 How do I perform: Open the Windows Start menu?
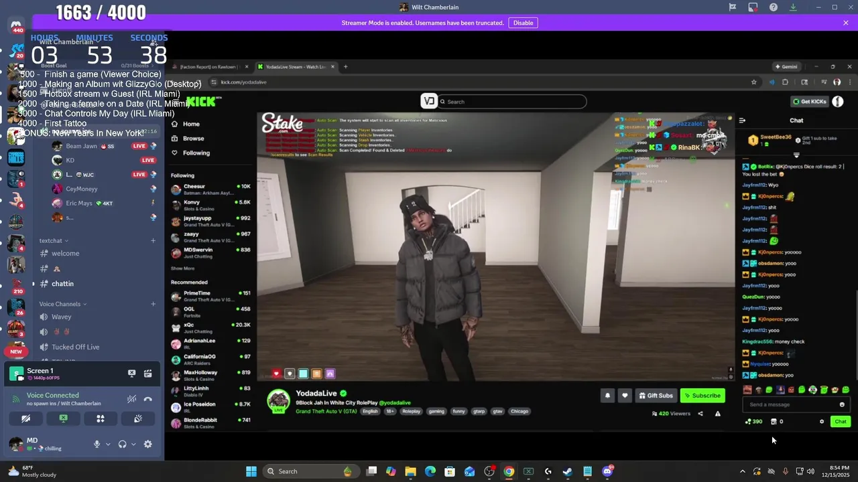pyautogui.click(x=251, y=471)
